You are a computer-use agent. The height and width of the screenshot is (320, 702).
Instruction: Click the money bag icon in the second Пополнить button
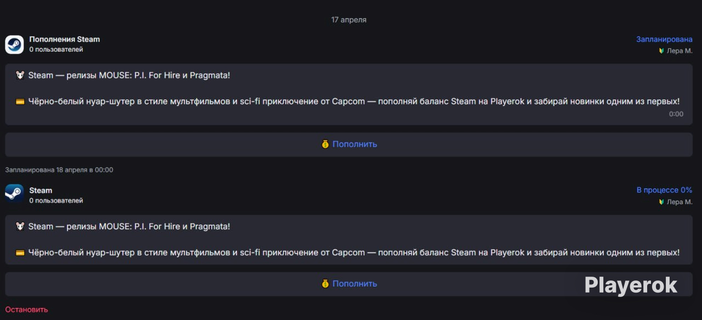[x=325, y=284]
